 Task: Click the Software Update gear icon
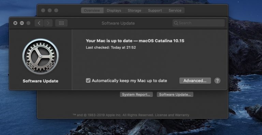41,57
